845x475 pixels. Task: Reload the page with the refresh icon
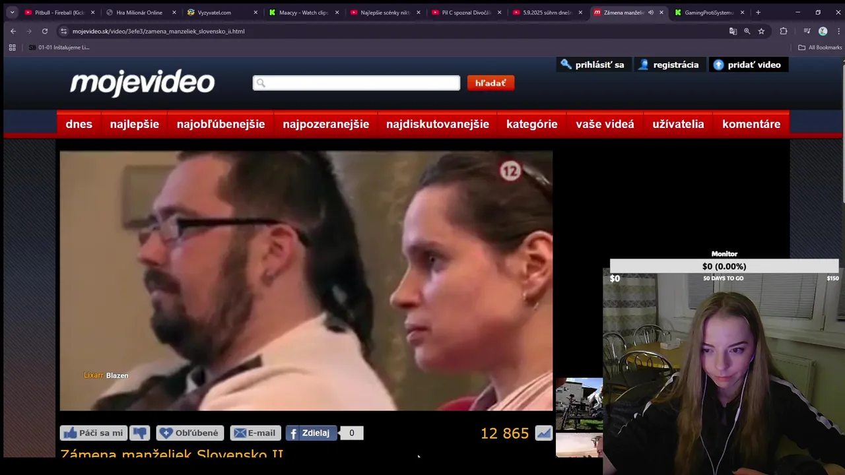click(44, 31)
